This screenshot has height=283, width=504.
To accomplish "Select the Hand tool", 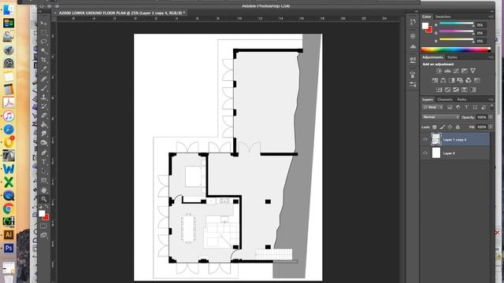I will tap(44, 190).
